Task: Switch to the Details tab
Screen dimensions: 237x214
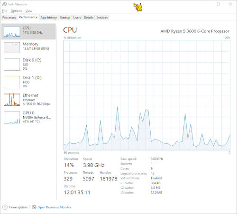Action: (89, 18)
